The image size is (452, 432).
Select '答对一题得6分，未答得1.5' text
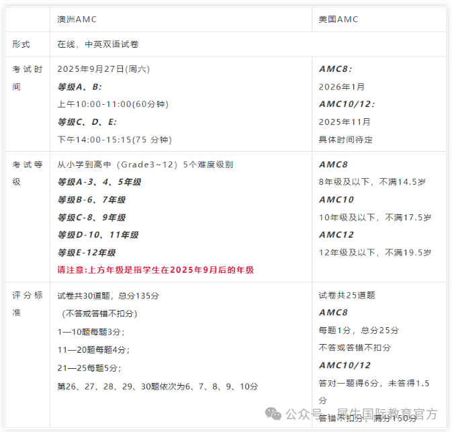[x=374, y=383]
